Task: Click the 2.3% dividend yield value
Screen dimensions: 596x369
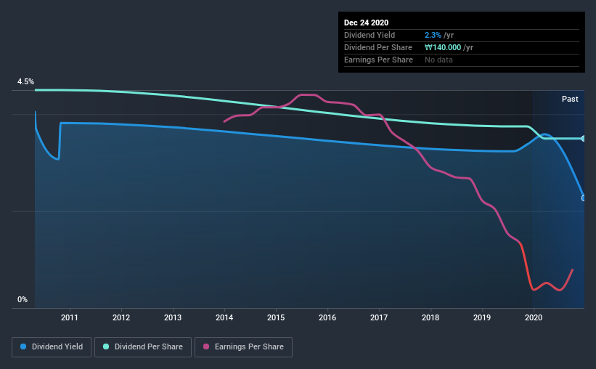Action: pos(433,35)
